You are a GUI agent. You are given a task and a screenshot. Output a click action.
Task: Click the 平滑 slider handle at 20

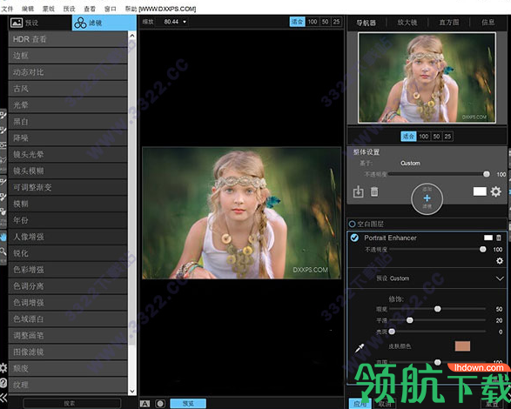click(410, 320)
